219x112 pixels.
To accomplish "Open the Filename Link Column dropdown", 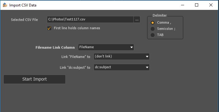I will coord(106,47).
